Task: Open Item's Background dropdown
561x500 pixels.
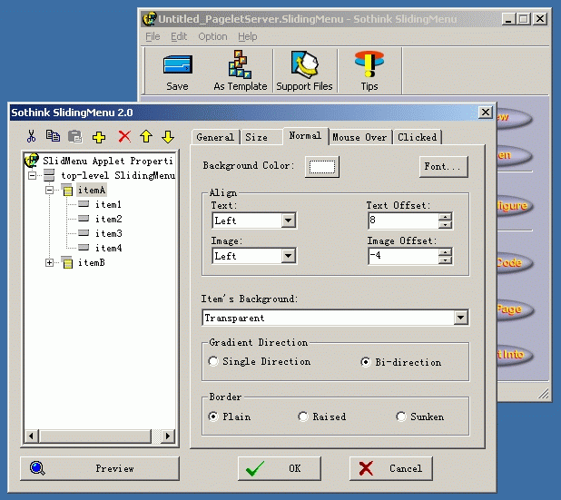Action: click(x=461, y=318)
